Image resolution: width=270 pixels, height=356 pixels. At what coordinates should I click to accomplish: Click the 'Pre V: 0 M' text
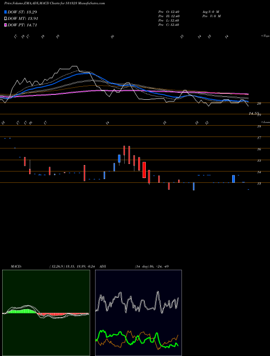pos(211,16)
